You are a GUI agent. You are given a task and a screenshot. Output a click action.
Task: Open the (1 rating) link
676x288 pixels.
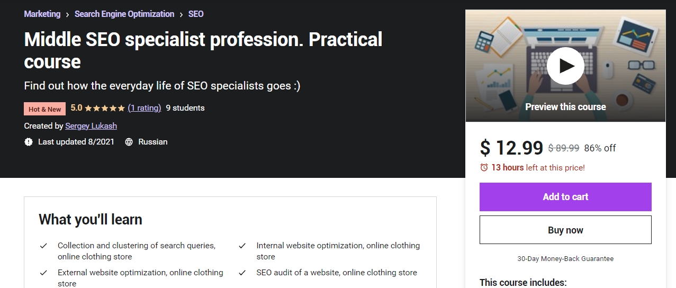(x=145, y=108)
